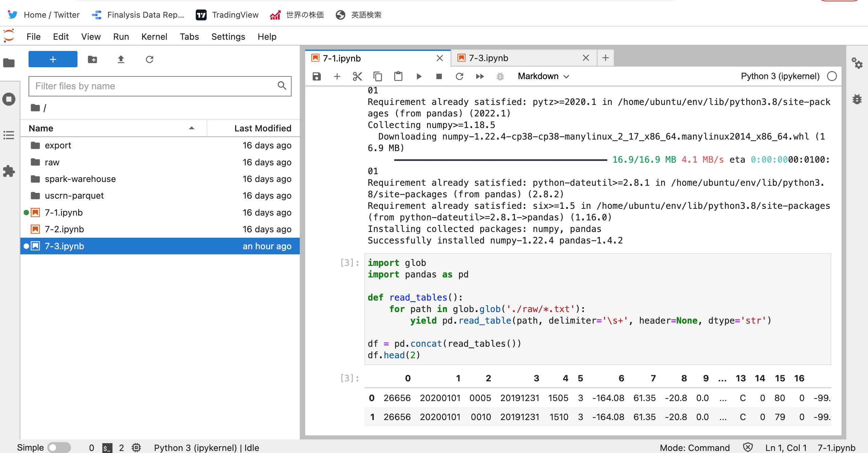
Task: Insert a cell below with plus icon
Action: [x=337, y=76]
